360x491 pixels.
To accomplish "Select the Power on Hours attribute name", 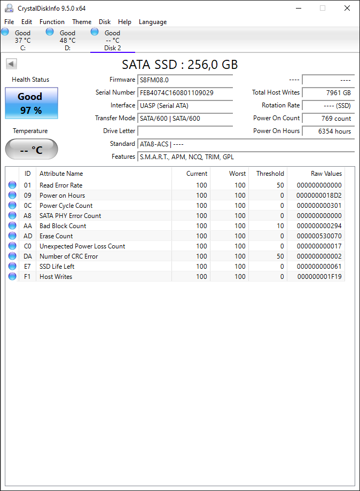I will pos(62,196).
